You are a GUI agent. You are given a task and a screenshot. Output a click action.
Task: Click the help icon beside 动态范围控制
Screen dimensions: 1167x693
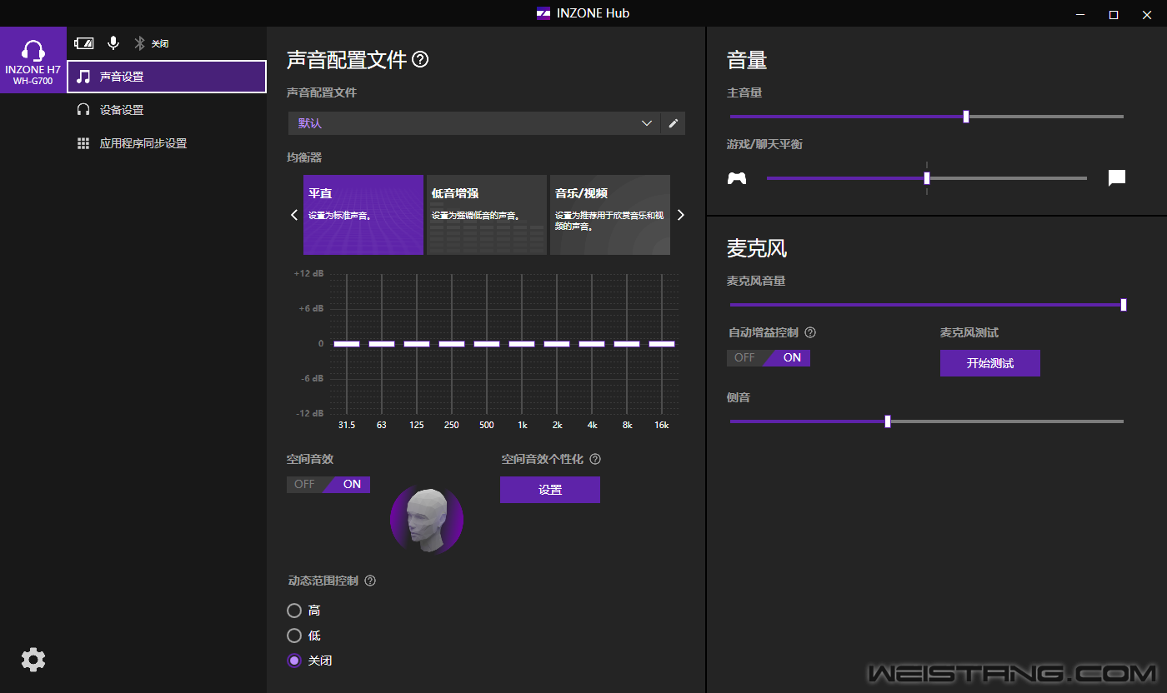[x=370, y=581]
